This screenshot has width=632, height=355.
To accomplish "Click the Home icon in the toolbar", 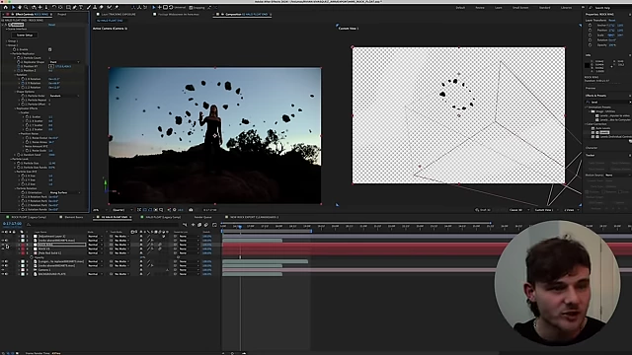I will tap(6, 7).
